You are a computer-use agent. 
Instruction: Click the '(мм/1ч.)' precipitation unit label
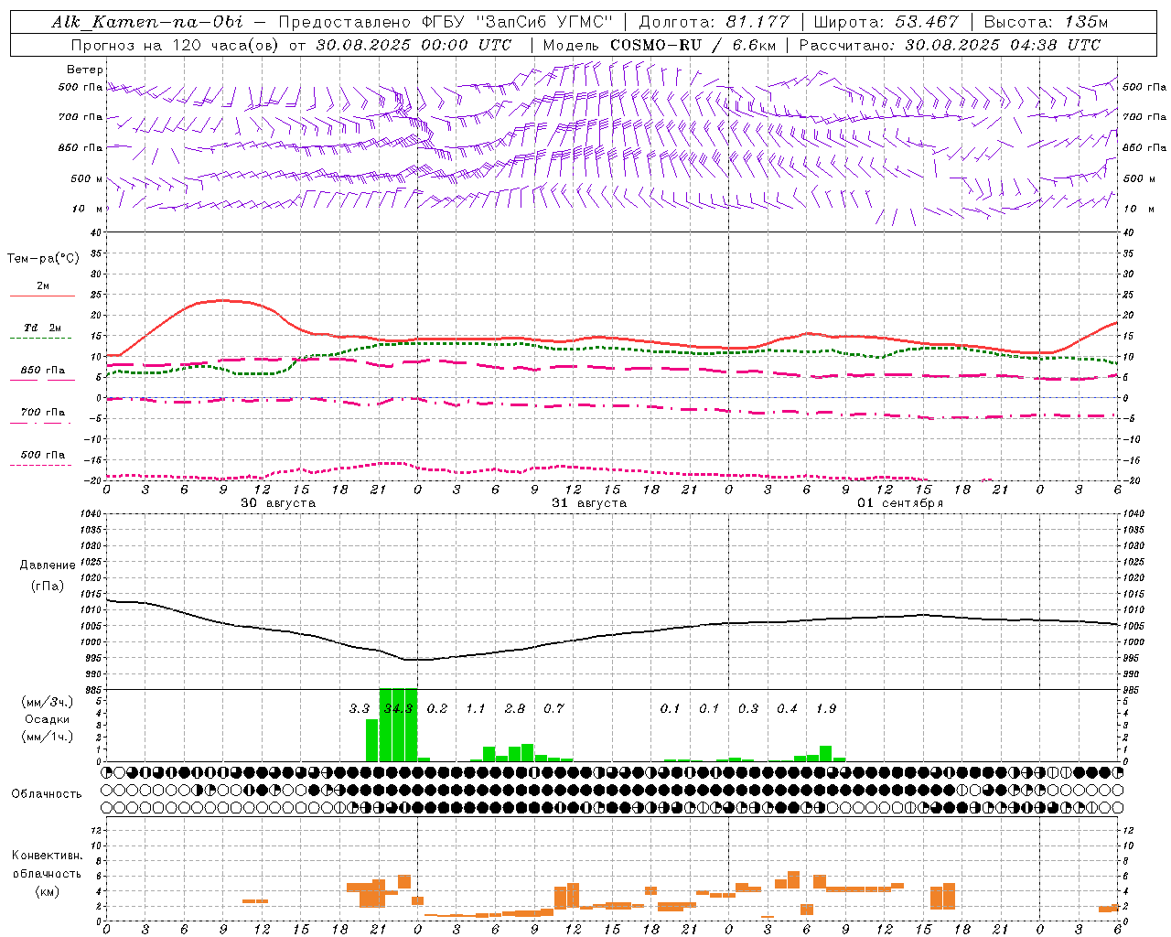[x=48, y=737]
